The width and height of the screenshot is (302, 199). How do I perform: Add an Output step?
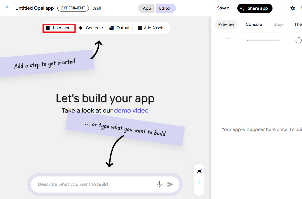[119, 28]
